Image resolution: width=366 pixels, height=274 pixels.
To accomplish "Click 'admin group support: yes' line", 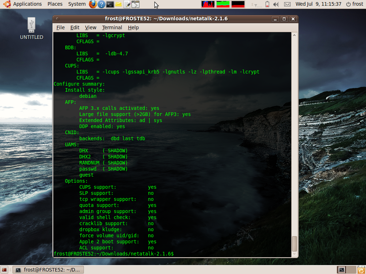I will click(118, 211).
